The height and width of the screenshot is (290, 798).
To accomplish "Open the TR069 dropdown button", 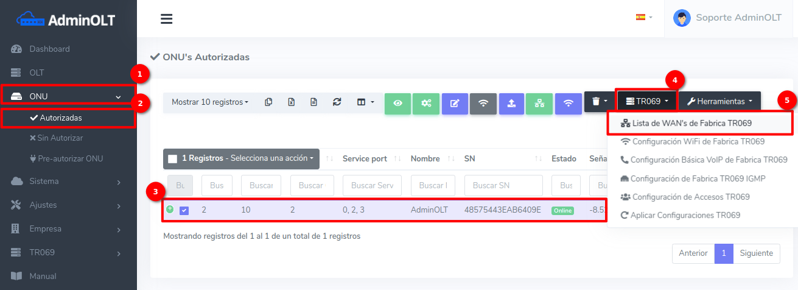I will [646, 101].
